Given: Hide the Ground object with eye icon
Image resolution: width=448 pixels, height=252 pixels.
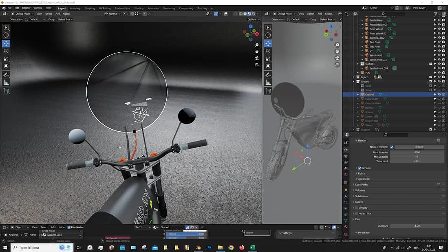Looking at the screenshot, I should pyautogui.click(x=439, y=95).
